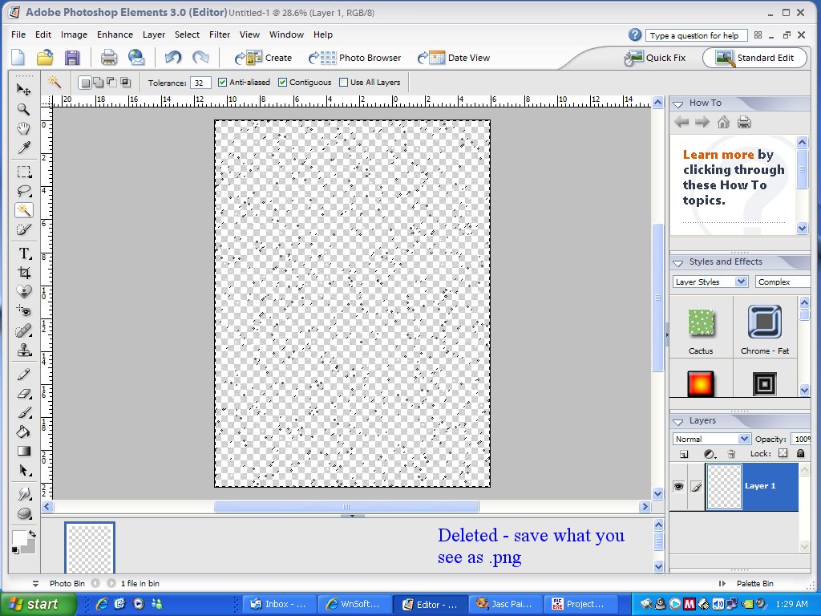Toggle the Contiguous checkbox
821x616 pixels.
point(283,83)
